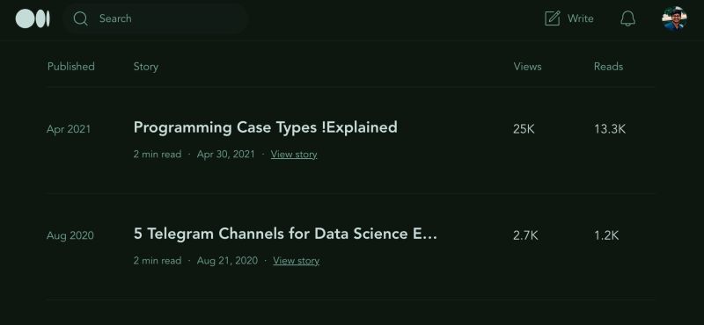Click the search magnifier icon
The width and height of the screenshot is (704, 325).
click(81, 18)
